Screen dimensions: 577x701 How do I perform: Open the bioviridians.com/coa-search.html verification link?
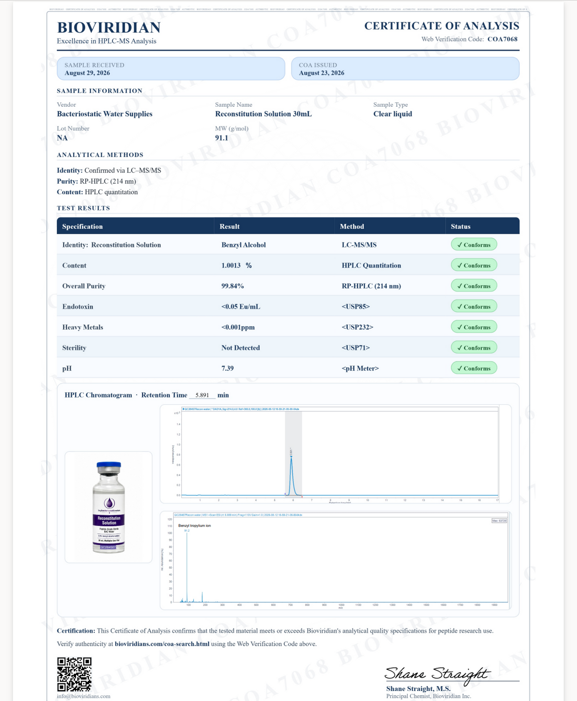(x=162, y=644)
